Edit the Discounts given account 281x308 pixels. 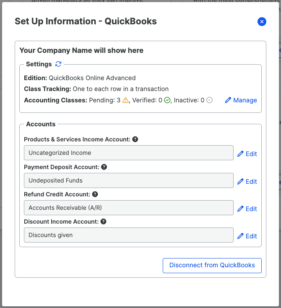pyautogui.click(x=247, y=236)
